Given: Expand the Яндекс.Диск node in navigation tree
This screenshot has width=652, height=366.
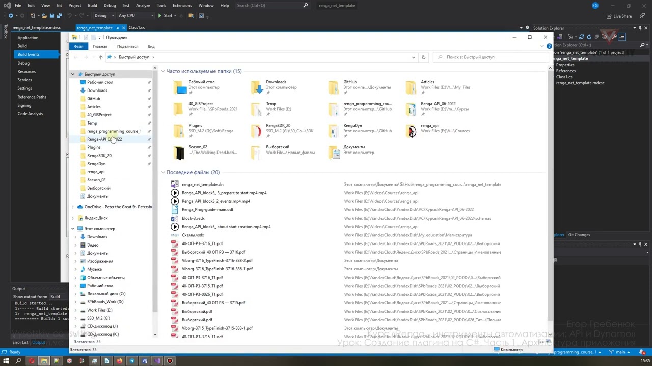Looking at the screenshot, I should (73, 218).
